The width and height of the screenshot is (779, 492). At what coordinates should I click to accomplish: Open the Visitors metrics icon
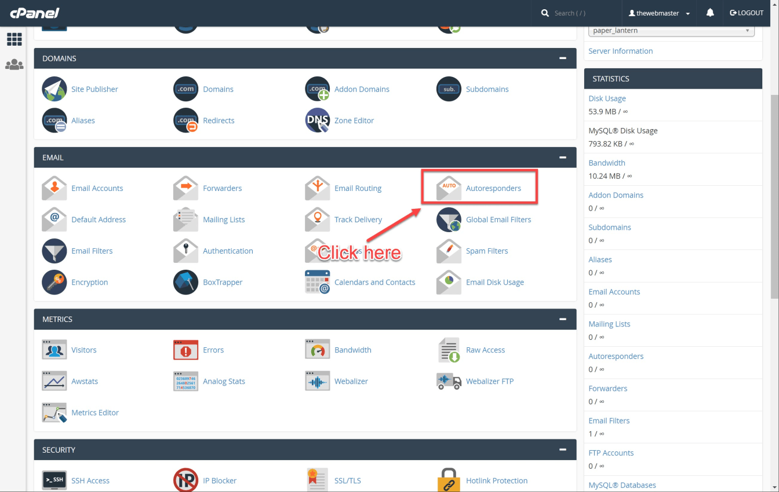(x=54, y=350)
